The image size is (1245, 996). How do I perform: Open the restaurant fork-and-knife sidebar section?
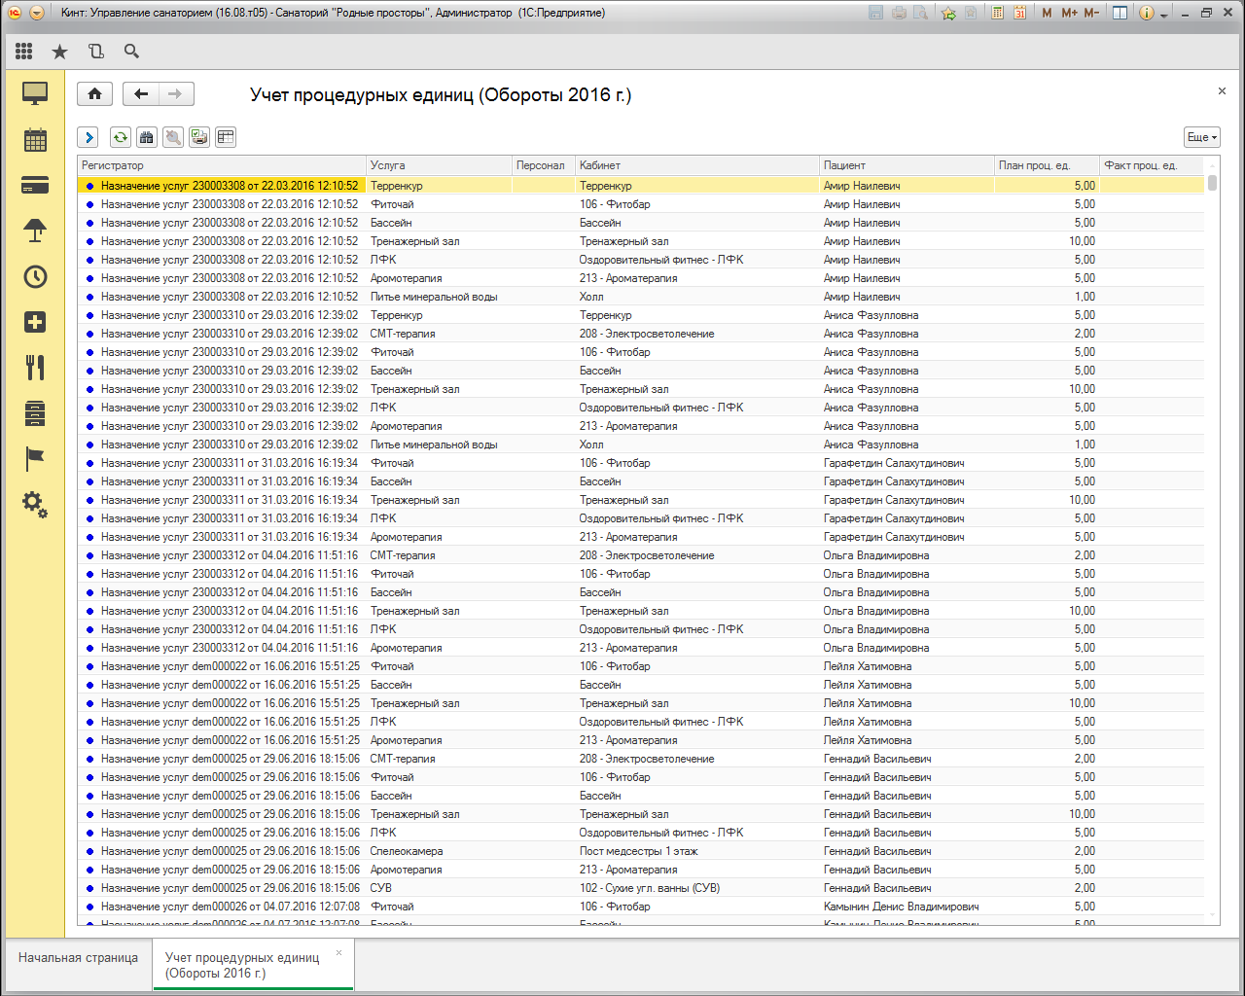pos(35,368)
